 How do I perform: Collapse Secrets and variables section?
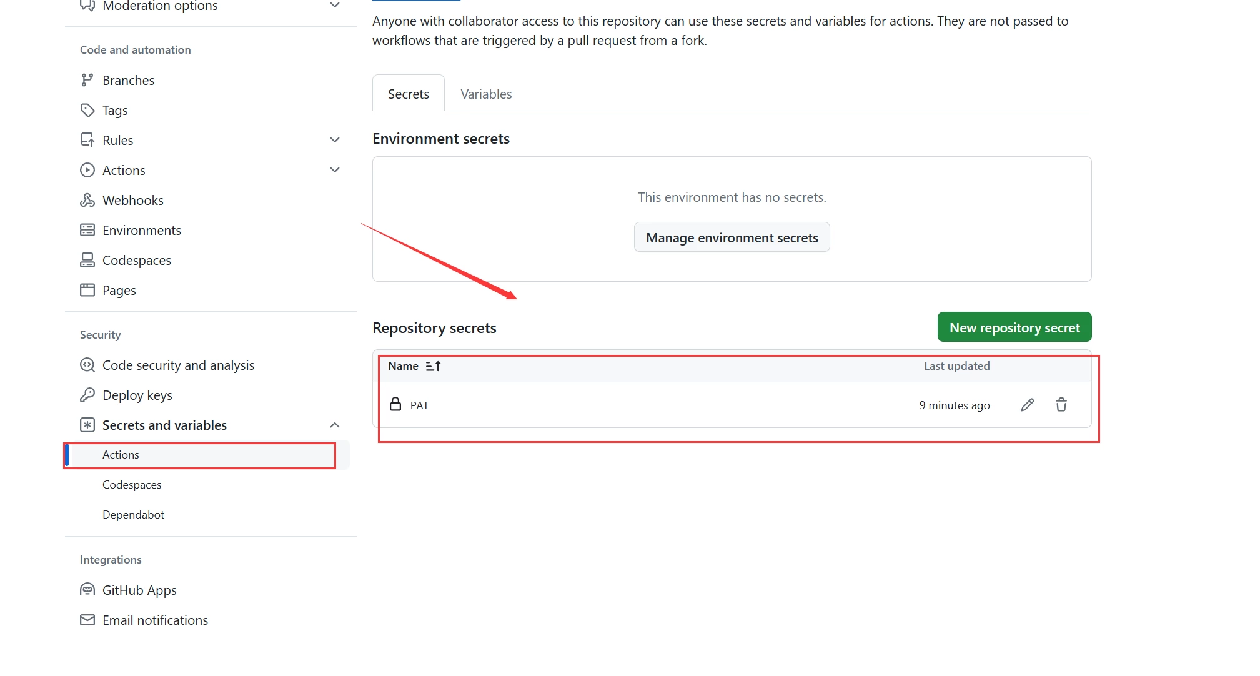point(335,425)
